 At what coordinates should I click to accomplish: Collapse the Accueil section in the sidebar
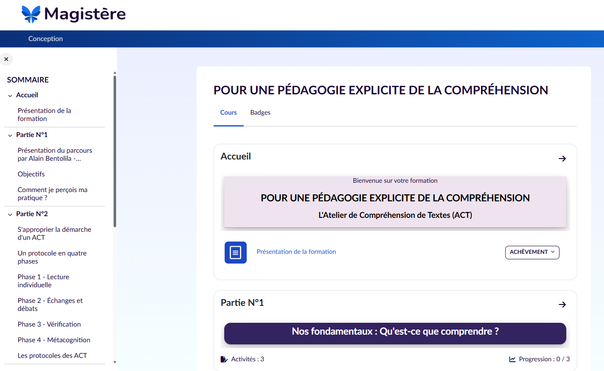9,95
